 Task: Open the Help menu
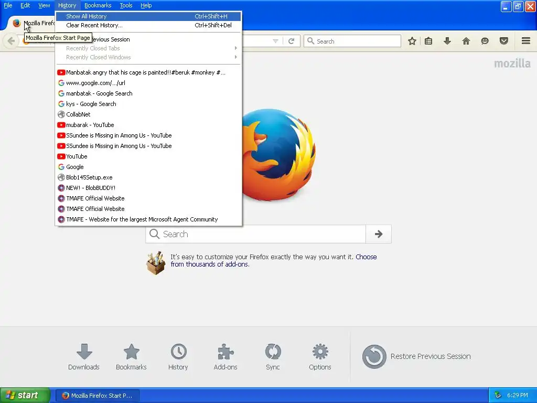tap(146, 5)
